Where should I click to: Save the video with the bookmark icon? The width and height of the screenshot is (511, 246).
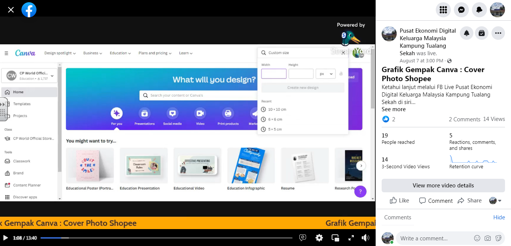(x=482, y=33)
